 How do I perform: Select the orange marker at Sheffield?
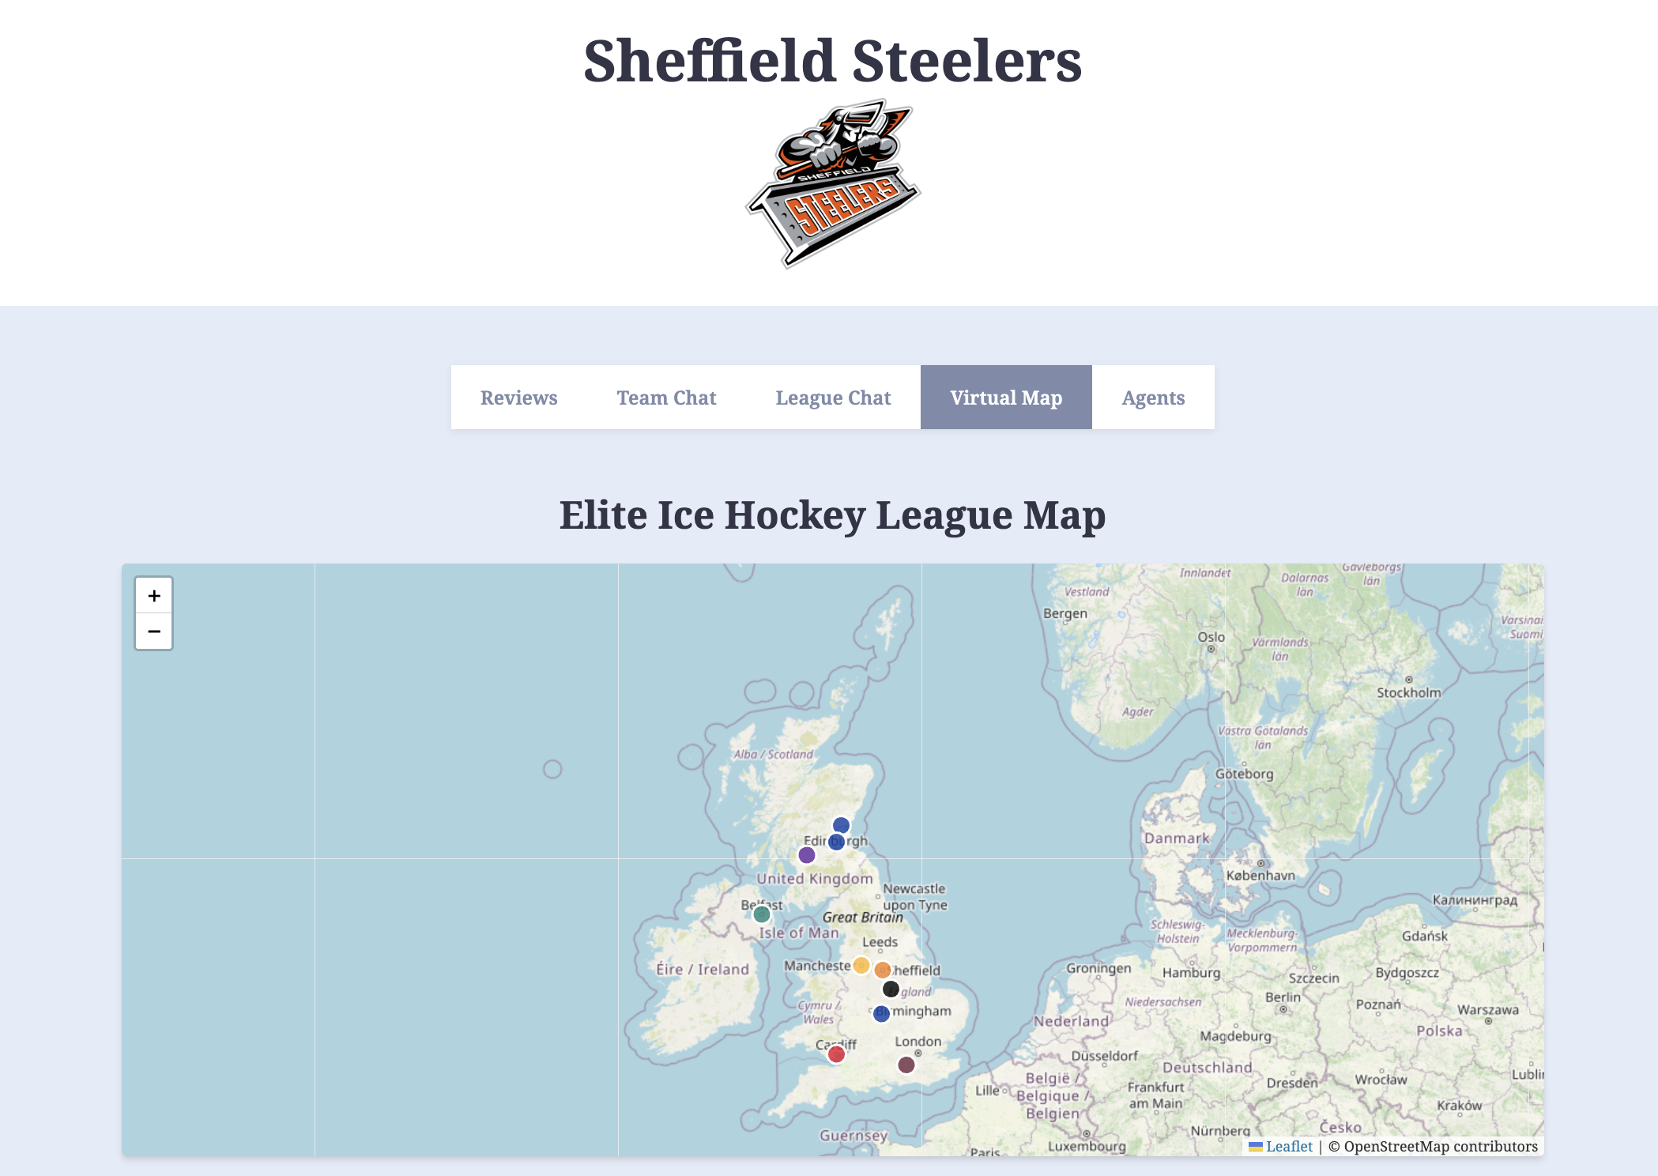point(883,970)
